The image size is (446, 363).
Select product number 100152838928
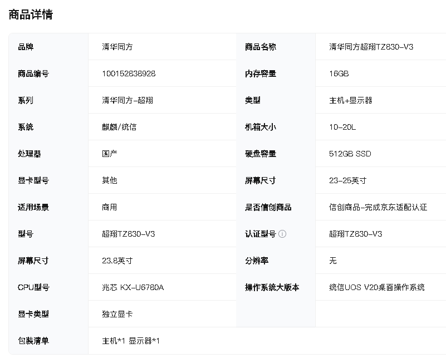pos(129,73)
